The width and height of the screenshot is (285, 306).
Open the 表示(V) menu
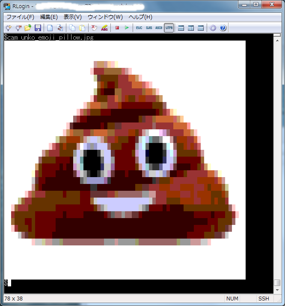[72, 17]
